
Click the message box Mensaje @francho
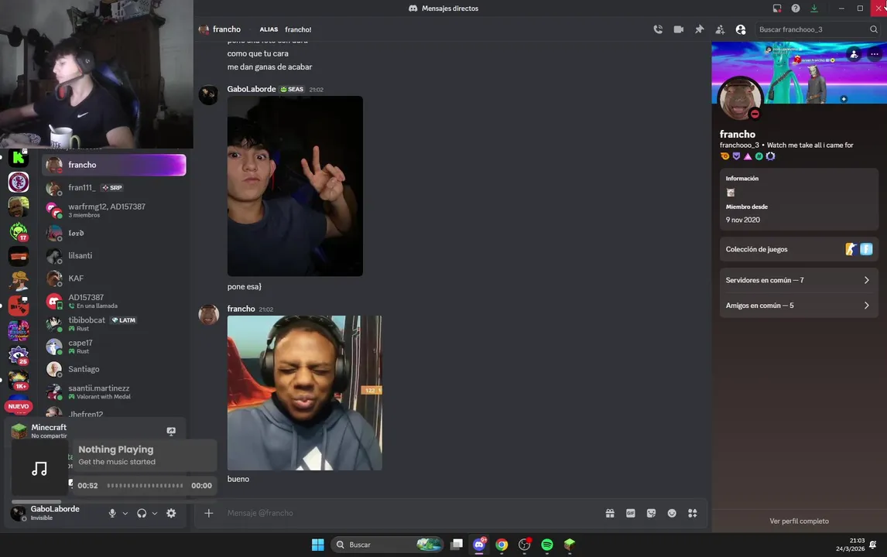coord(412,513)
